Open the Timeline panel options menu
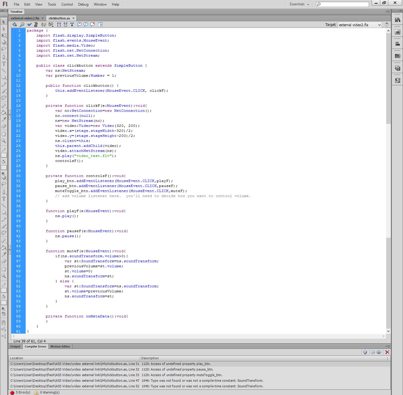 click(387, 12)
